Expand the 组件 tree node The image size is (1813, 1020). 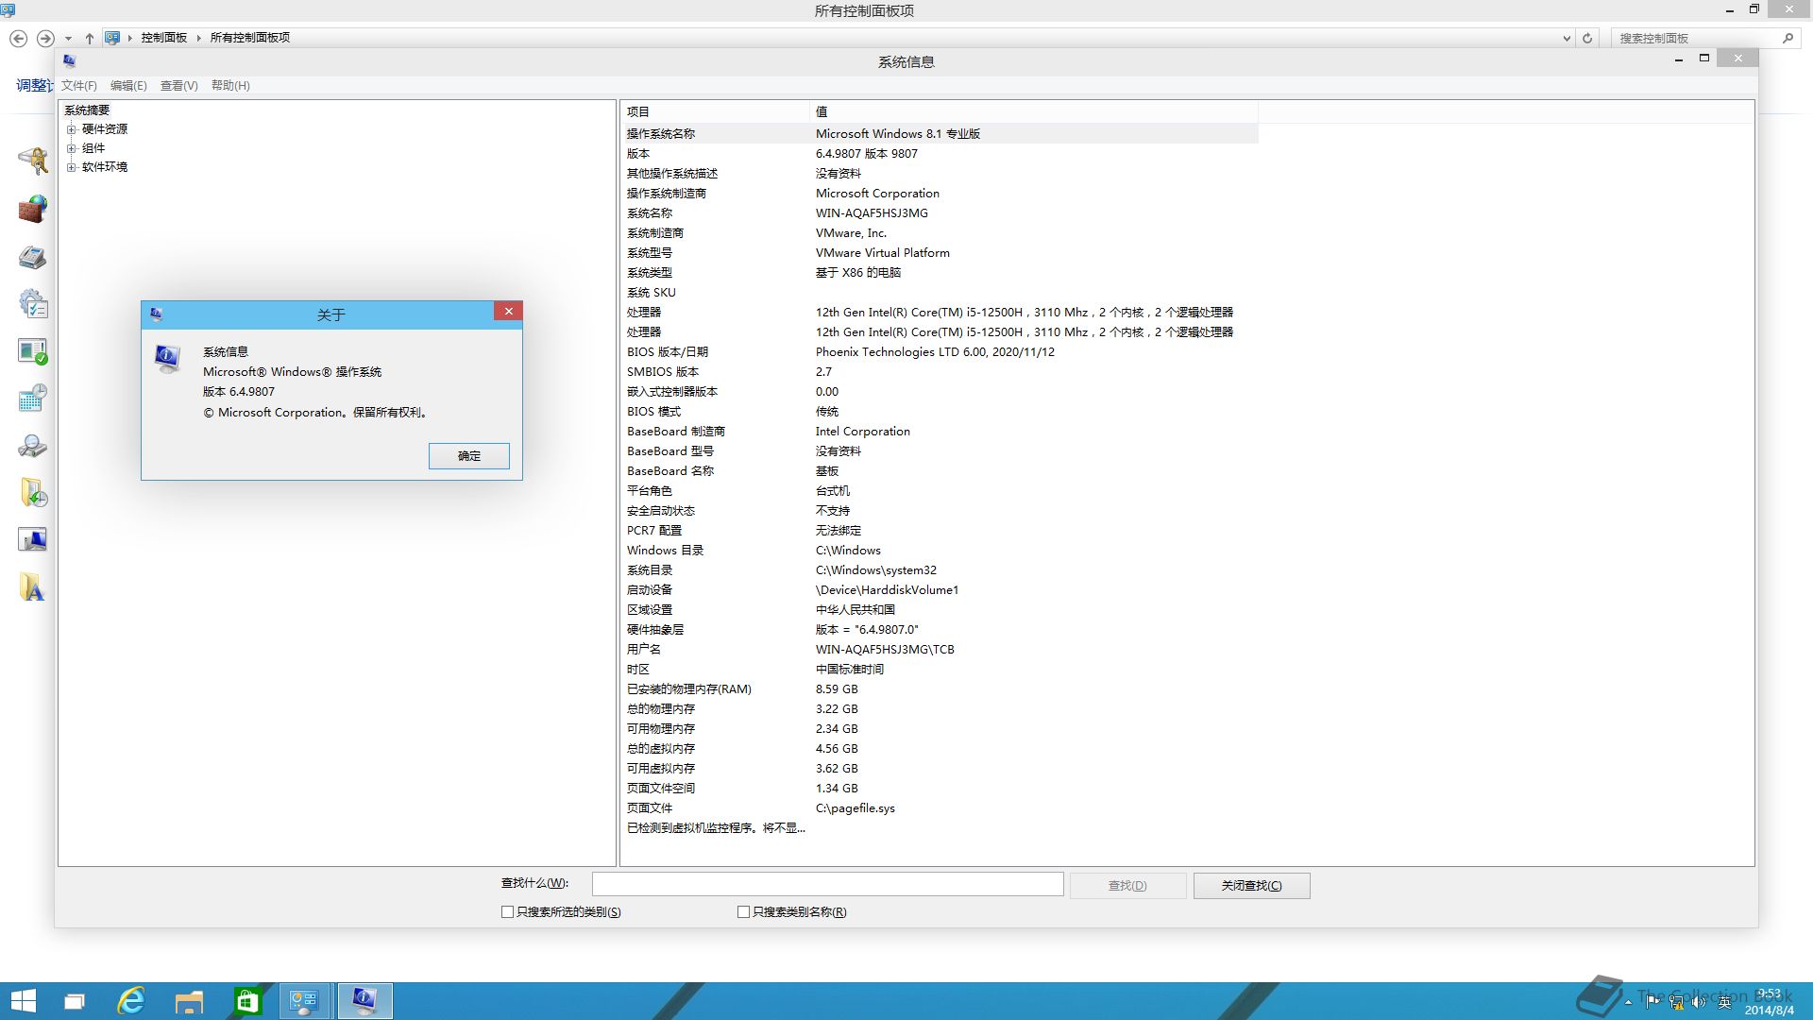tap(71, 148)
